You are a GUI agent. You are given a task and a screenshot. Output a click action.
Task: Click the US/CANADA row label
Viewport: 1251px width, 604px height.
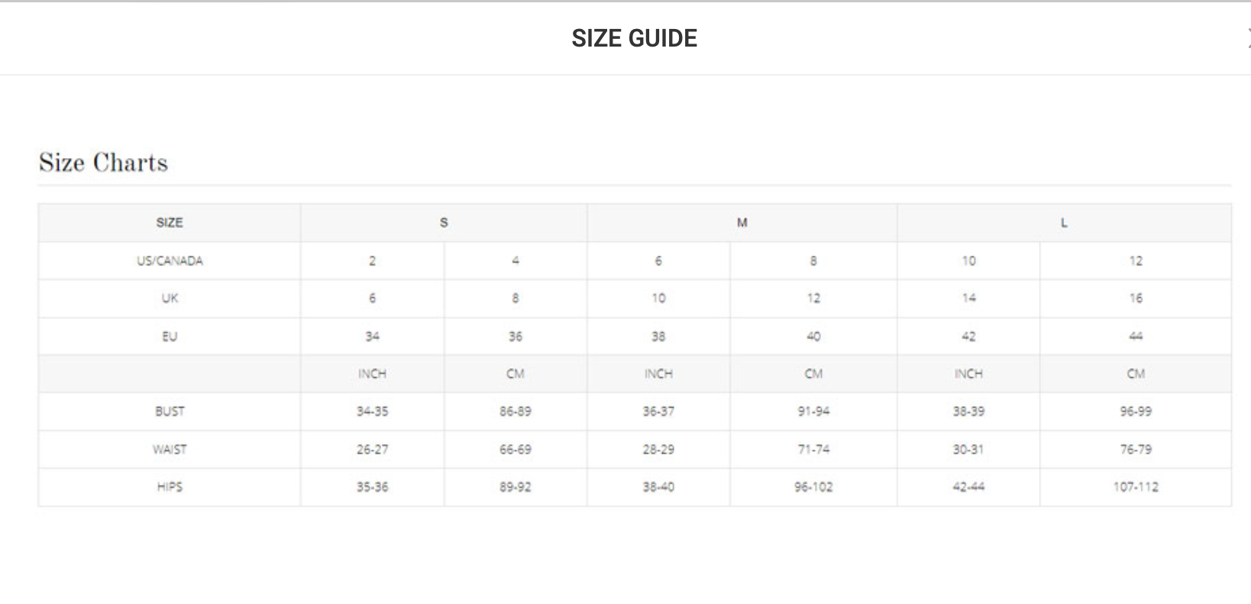(x=169, y=261)
